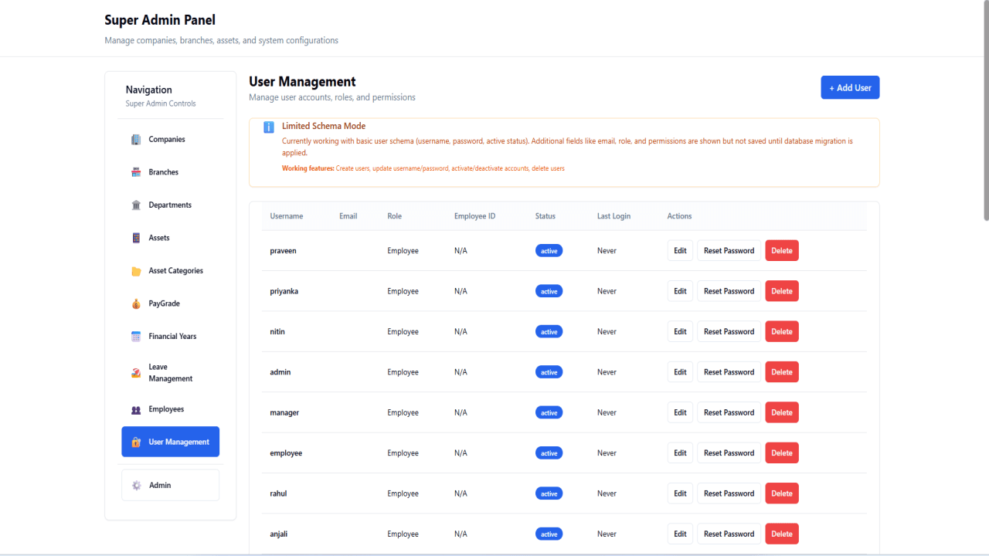Delete the priyanka user
This screenshot has width=989, height=556.
(x=782, y=291)
